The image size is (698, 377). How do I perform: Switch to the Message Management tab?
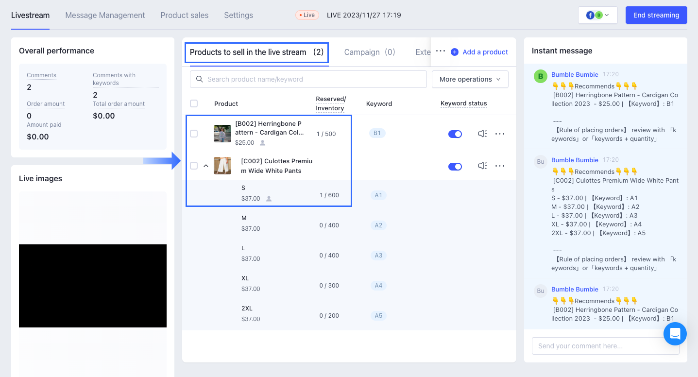click(x=105, y=15)
